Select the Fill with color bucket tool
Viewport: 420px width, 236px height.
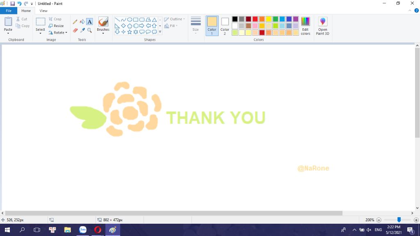(82, 22)
